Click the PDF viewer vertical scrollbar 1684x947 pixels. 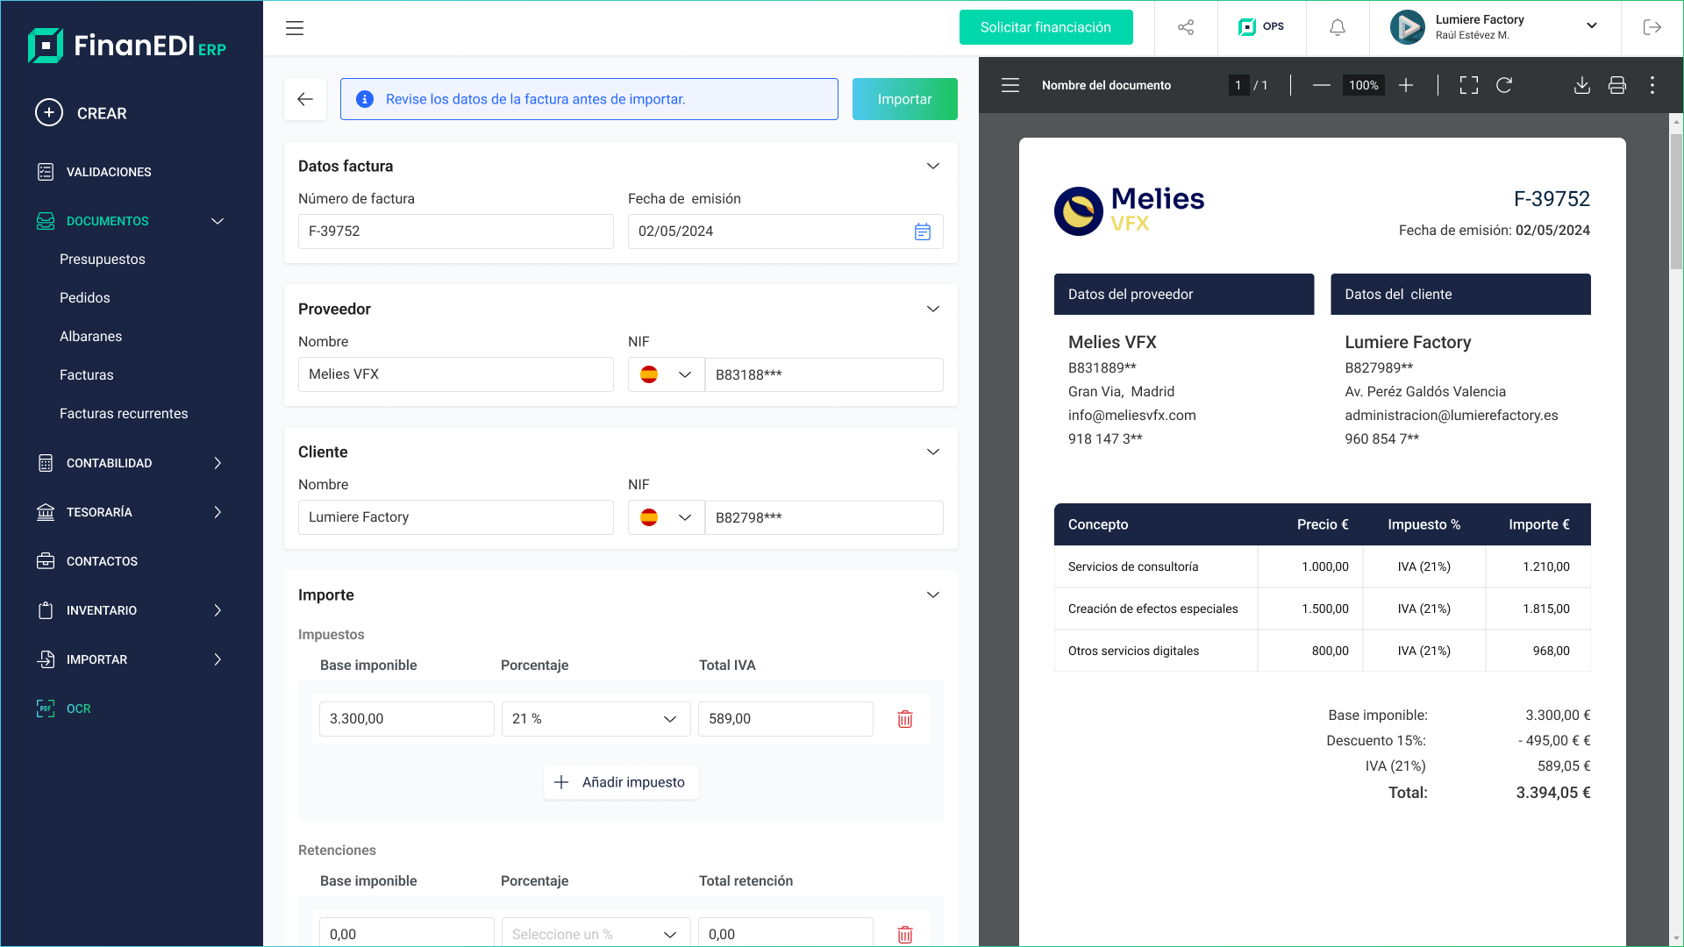[1676, 202]
